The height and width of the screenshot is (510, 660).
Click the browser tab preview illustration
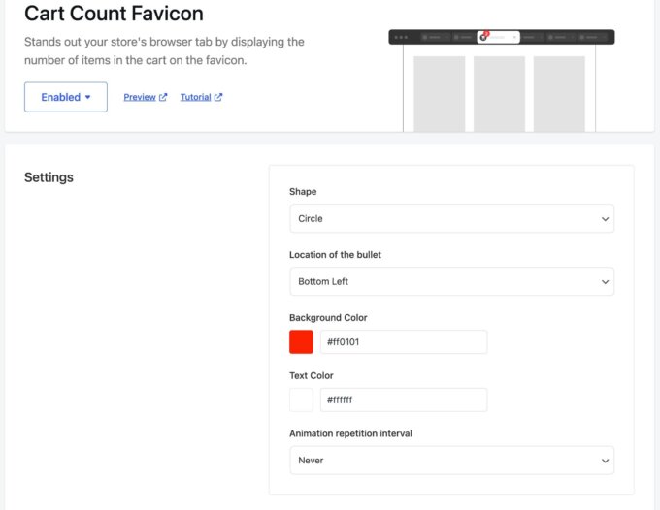click(502, 80)
